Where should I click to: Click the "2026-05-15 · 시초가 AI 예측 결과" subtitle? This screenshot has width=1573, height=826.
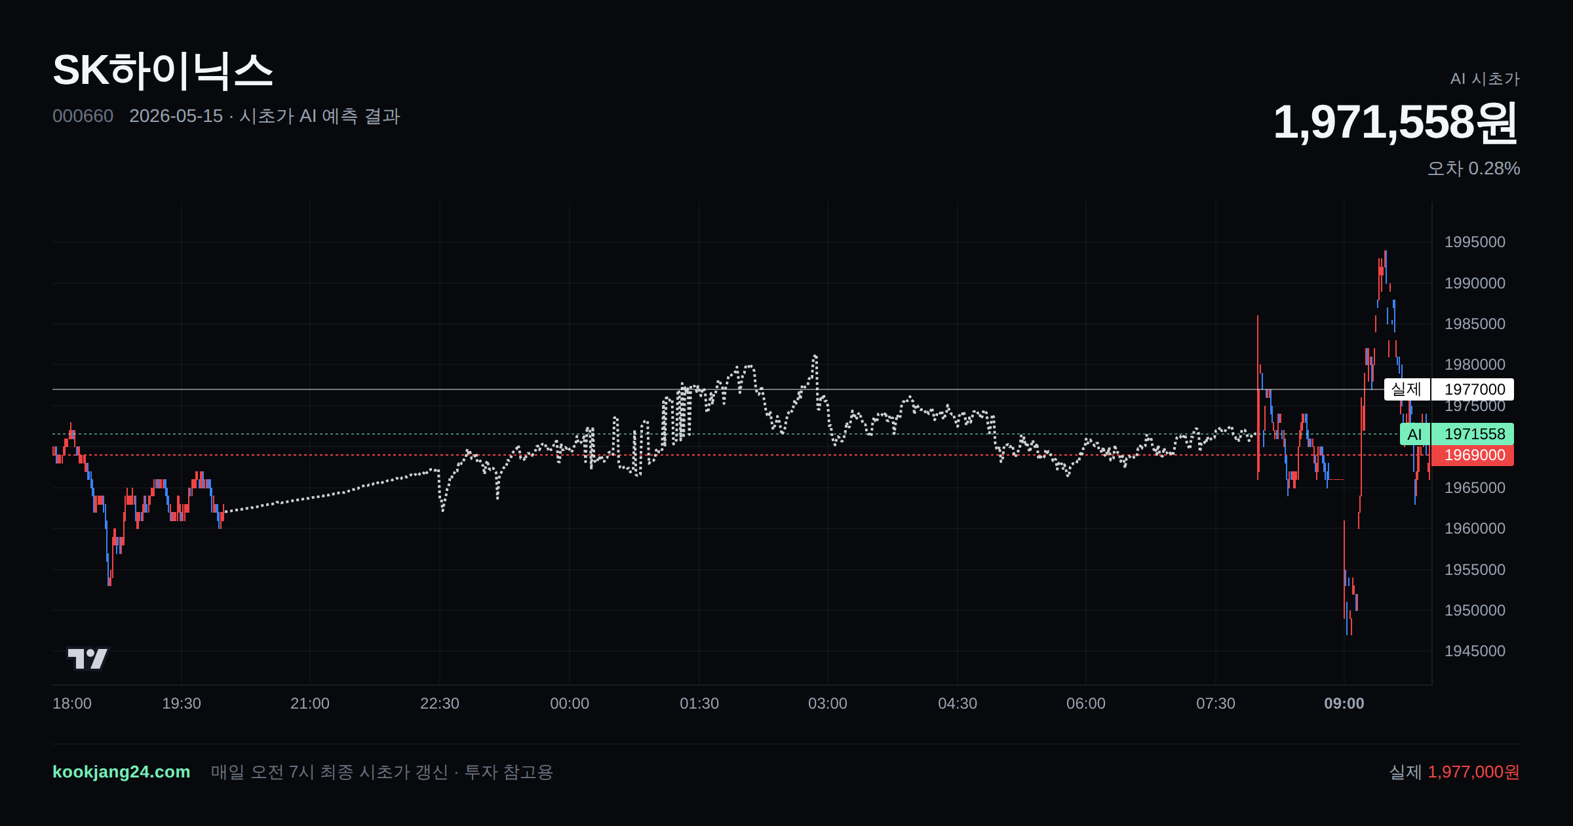click(265, 116)
